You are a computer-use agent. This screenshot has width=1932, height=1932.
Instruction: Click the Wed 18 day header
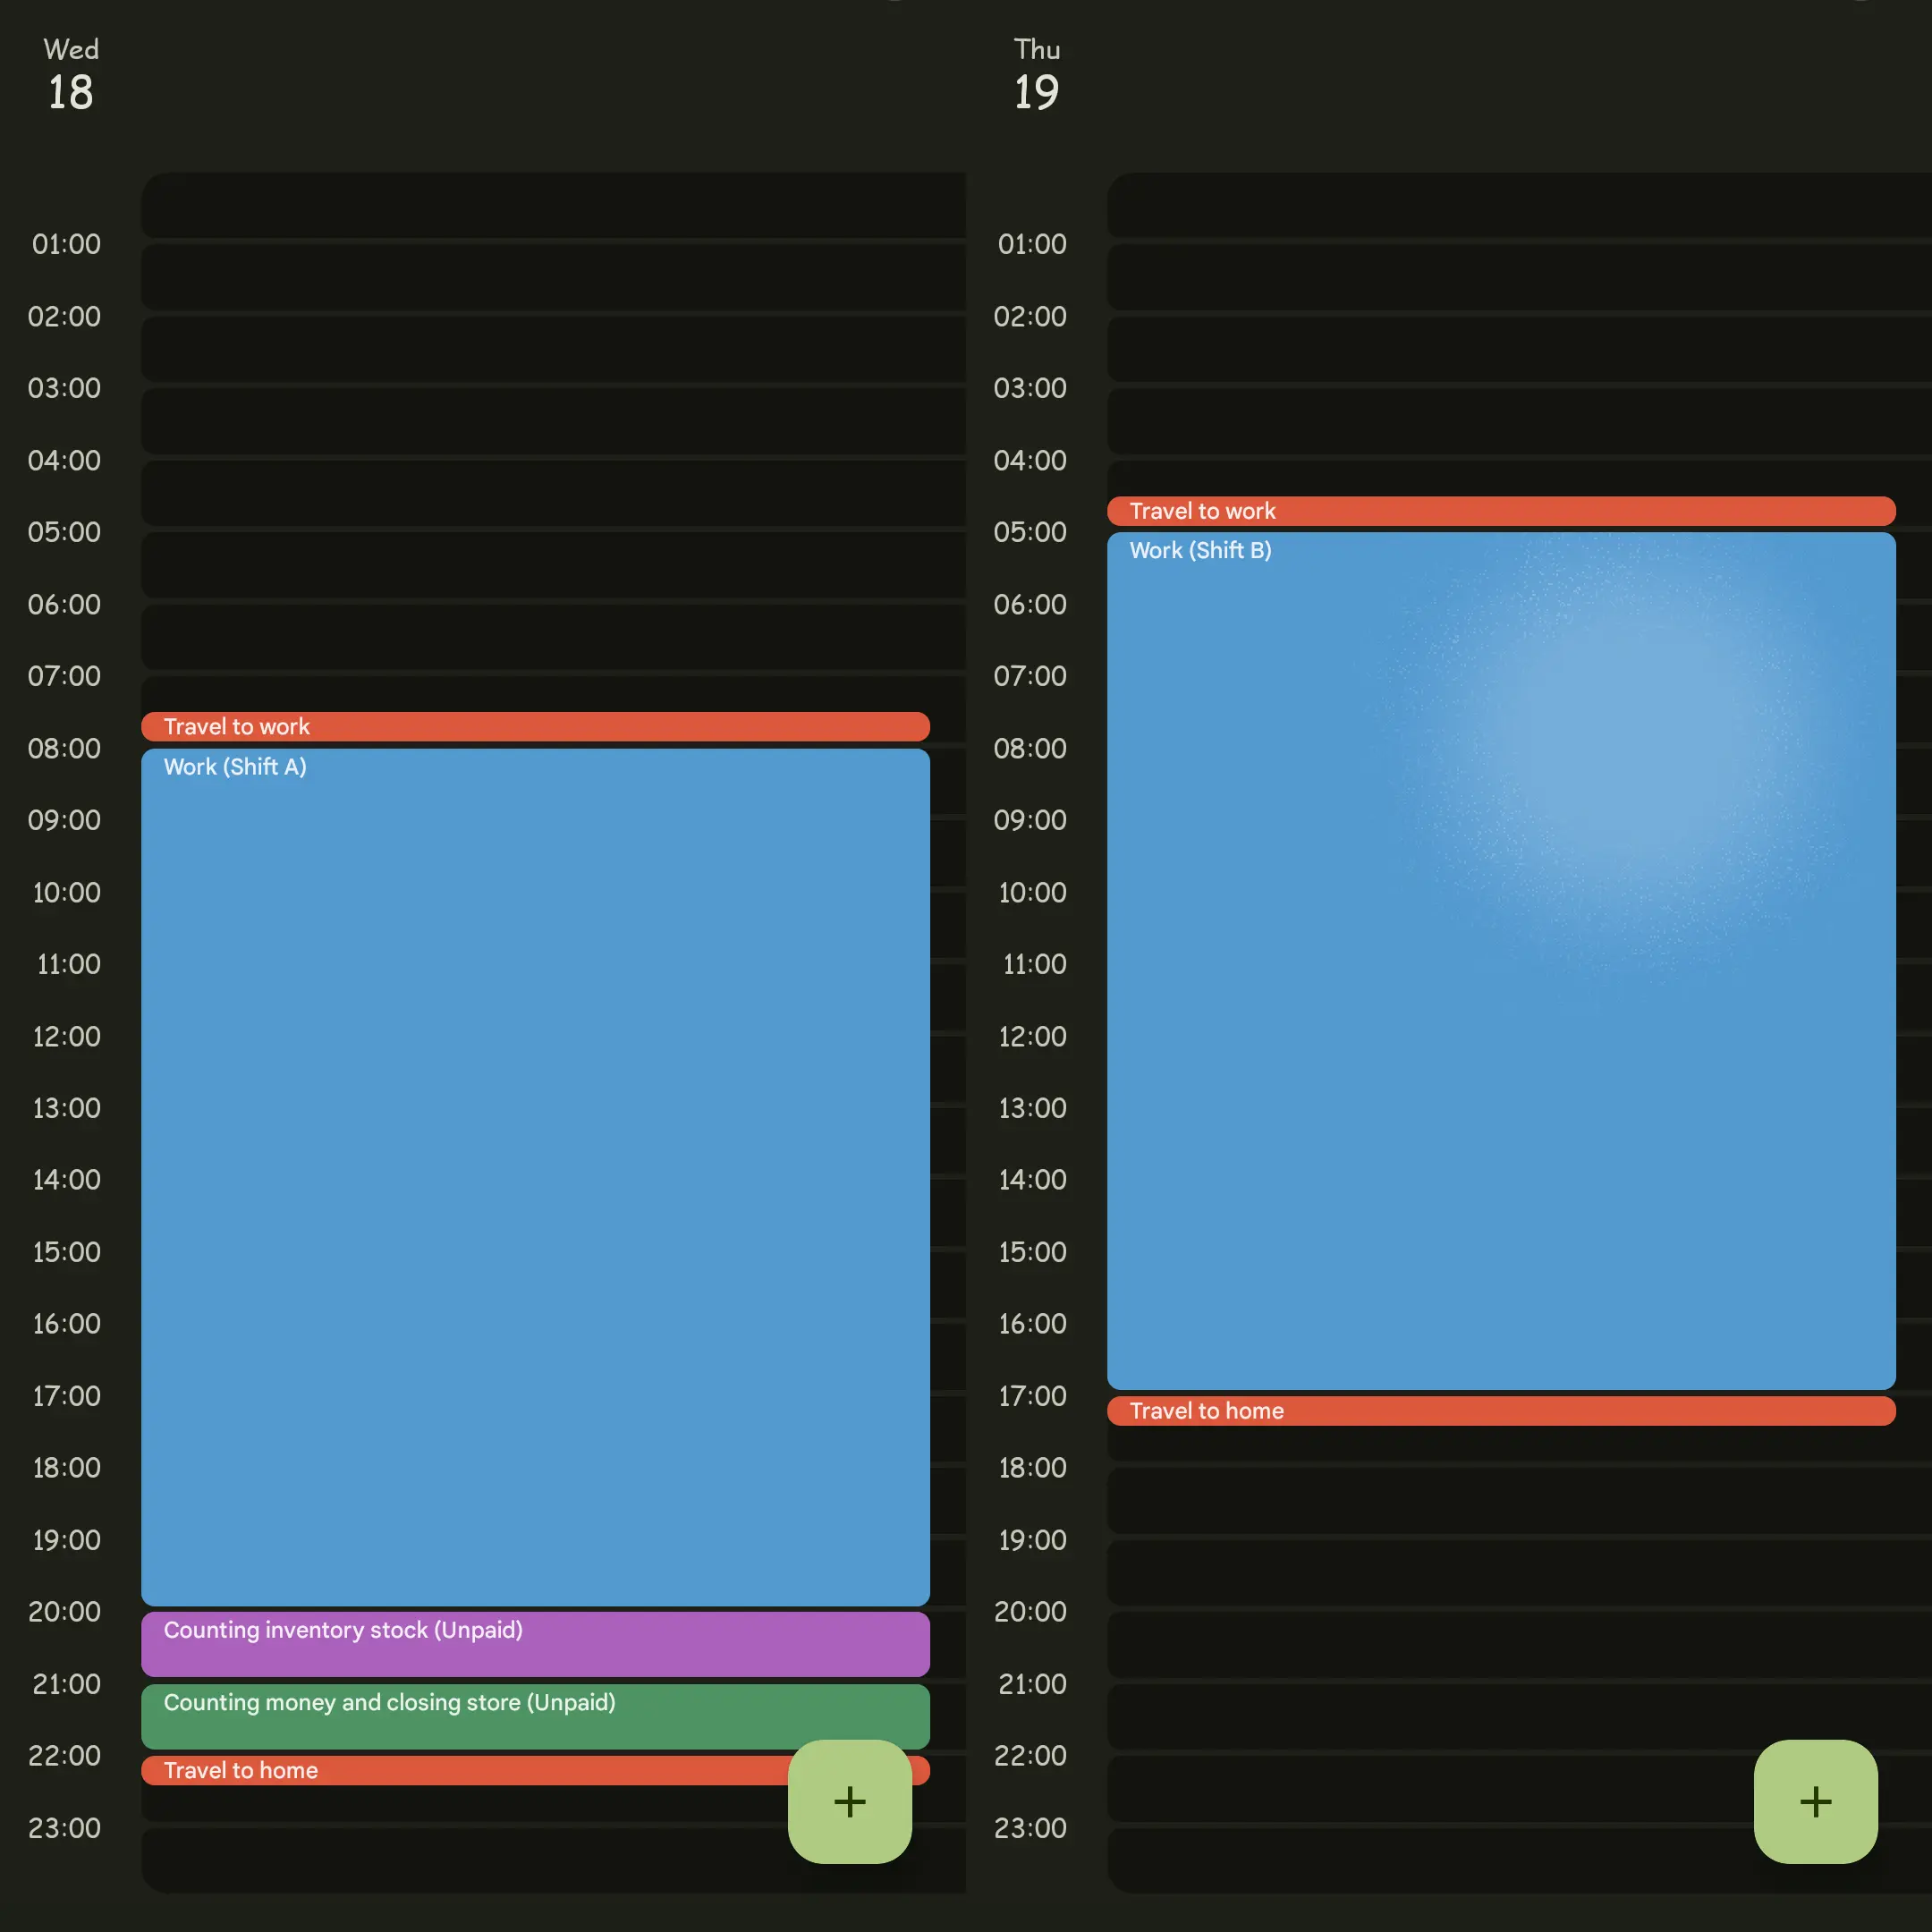pos(70,72)
